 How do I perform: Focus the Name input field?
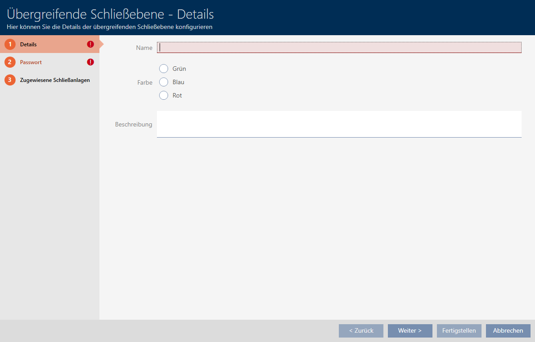(339, 48)
